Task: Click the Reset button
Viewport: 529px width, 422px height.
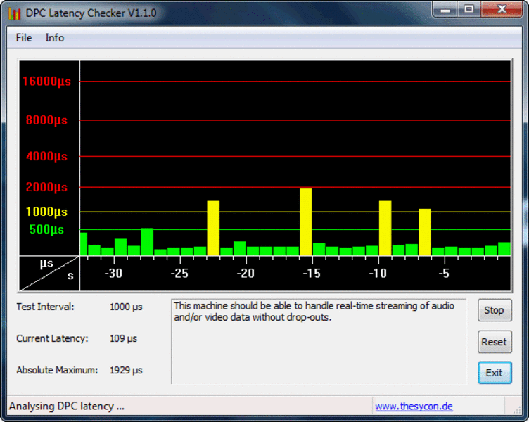Action: (495, 342)
